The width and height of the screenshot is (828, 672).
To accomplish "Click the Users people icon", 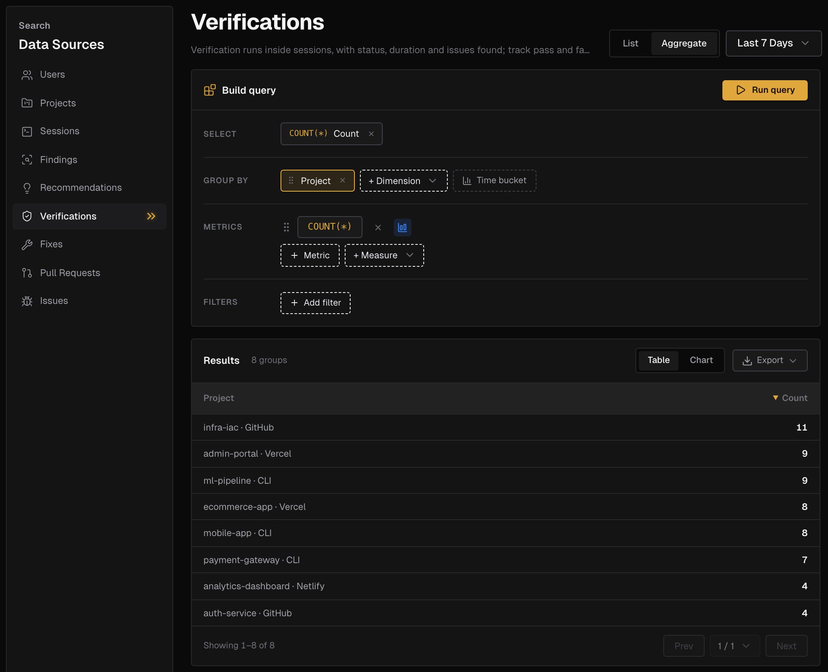I will click(x=27, y=75).
